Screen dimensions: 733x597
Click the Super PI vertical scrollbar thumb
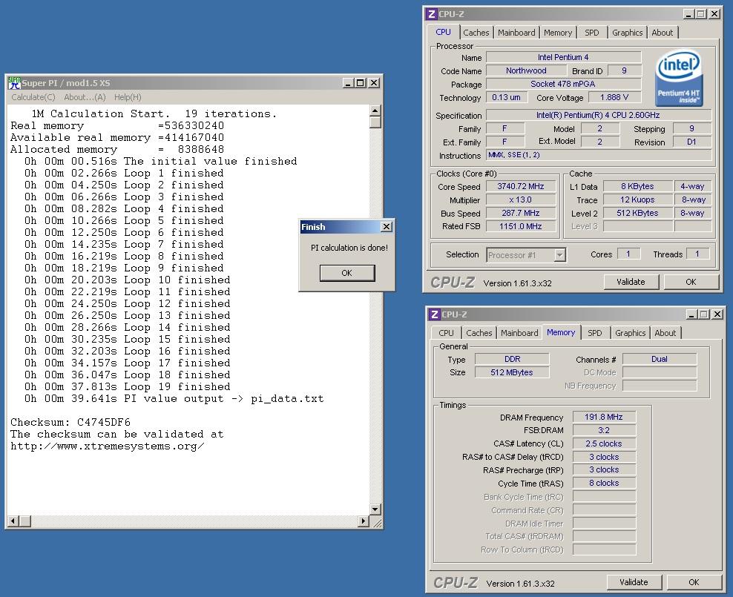375,122
